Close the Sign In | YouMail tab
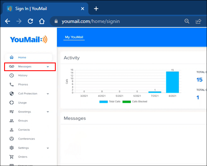This screenshot has width=207, height=166. tap(83, 9)
